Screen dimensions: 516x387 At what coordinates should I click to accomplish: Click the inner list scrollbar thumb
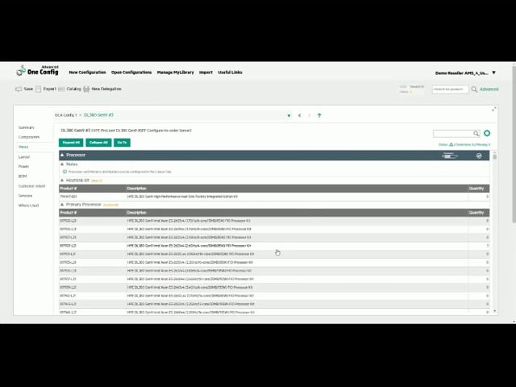point(494,156)
